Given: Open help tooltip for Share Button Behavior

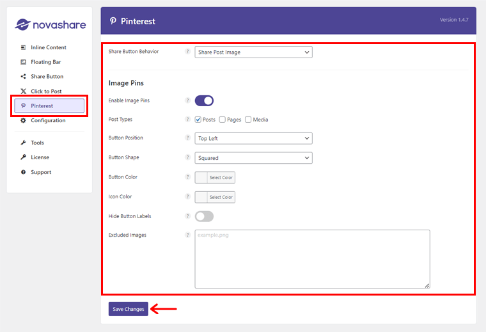Looking at the screenshot, I should 187,51.
